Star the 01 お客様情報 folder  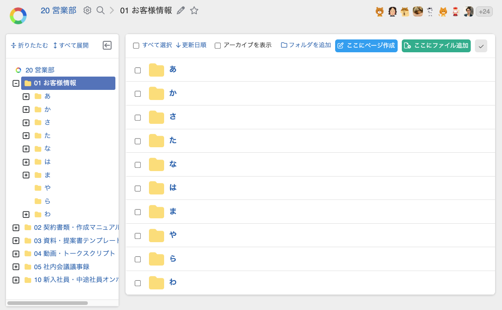(194, 11)
